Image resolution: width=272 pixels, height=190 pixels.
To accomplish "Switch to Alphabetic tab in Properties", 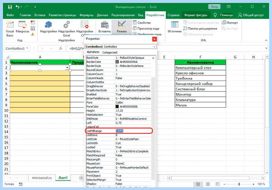I will pos(93,52).
